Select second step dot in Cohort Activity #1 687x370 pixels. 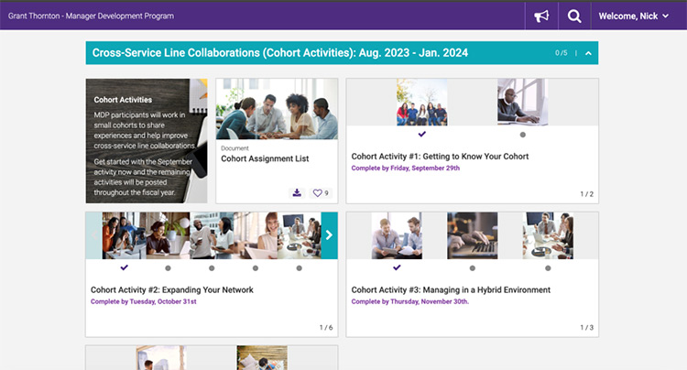coord(522,135)
